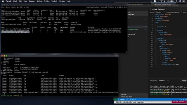Click the green zoom button on lower iTerm window
The height and width of the screenshot is (105, 187).
[6, 56]
